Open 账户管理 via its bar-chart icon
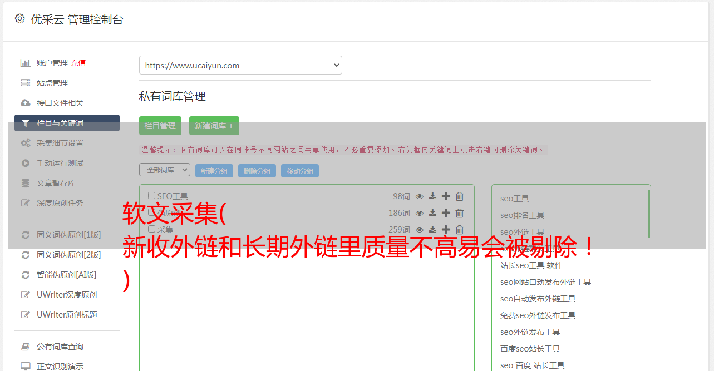714x371 pixels. point(26,63)
